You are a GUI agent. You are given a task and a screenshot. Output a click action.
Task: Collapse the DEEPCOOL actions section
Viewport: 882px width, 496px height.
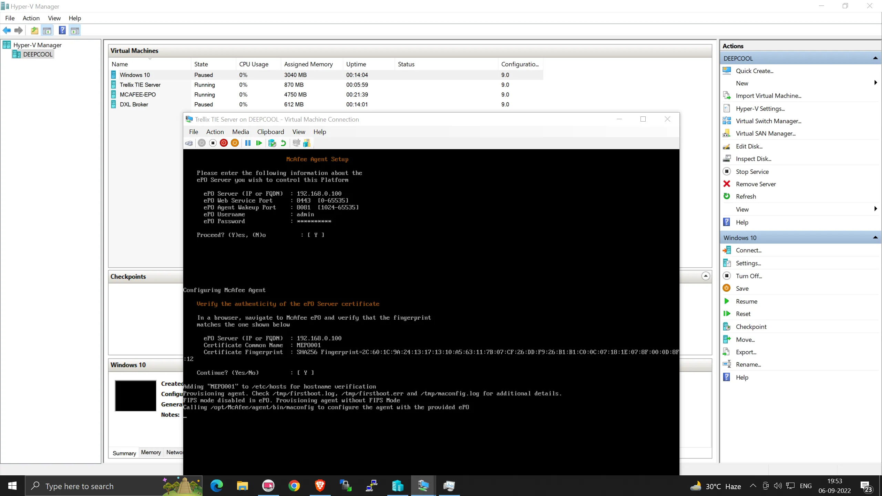pyautogui.click(x=875, y=58)
